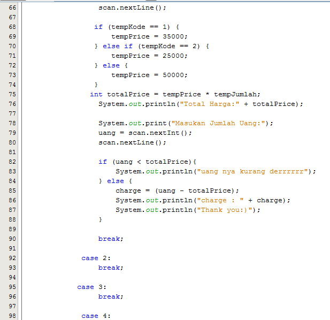Click the "Total Harga:" string literal

(210, 104)
